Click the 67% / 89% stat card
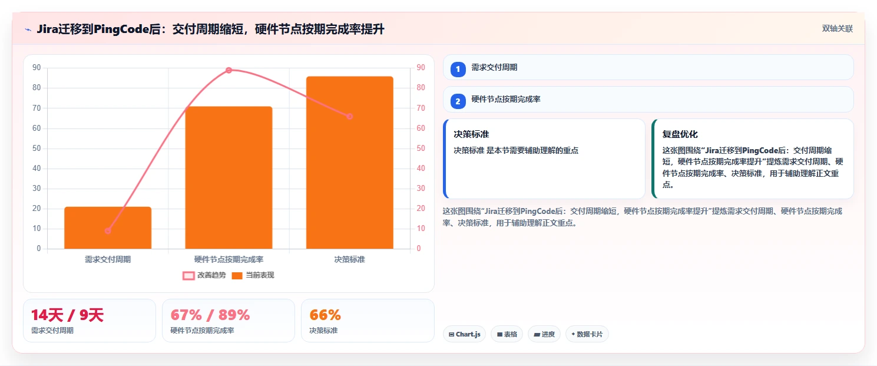The height and width of the screenshot is (366, 877). 229,321
